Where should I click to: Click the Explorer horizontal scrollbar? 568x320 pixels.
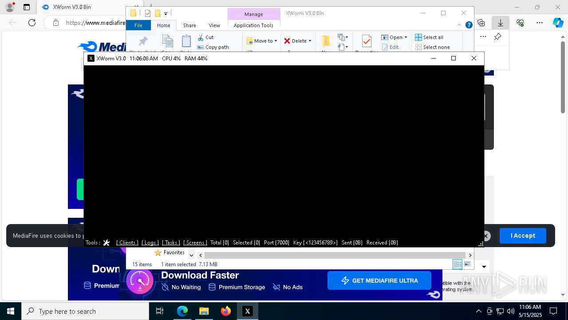[335, 255]
